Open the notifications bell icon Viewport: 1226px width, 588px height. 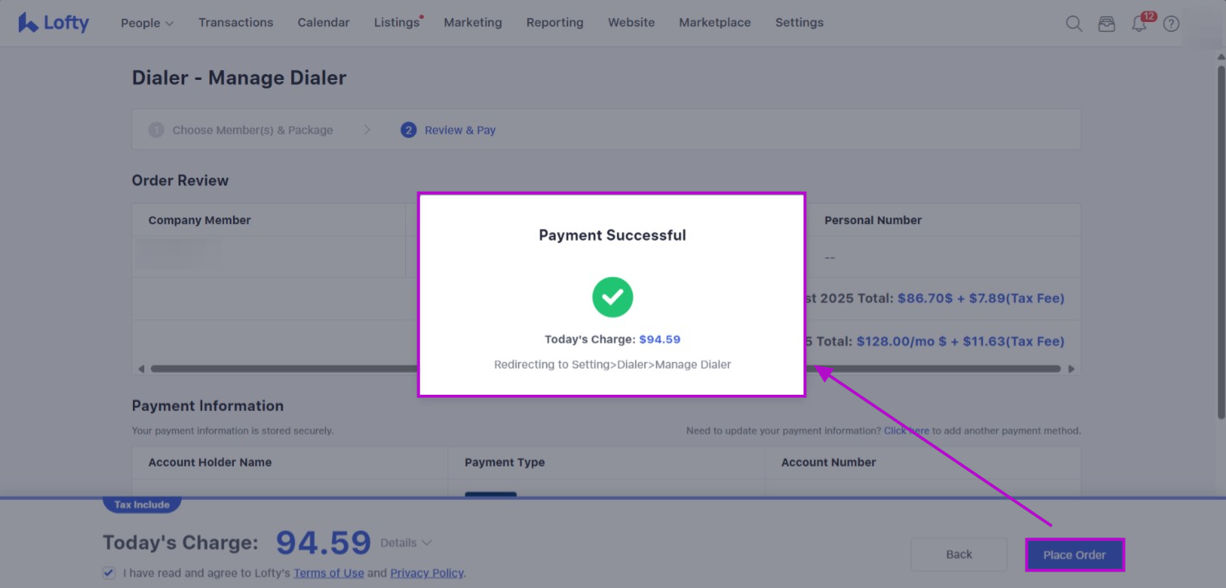[1139, 24]
